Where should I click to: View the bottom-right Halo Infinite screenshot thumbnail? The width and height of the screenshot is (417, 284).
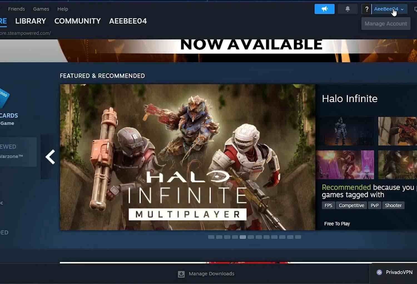(x=398, y=165)
